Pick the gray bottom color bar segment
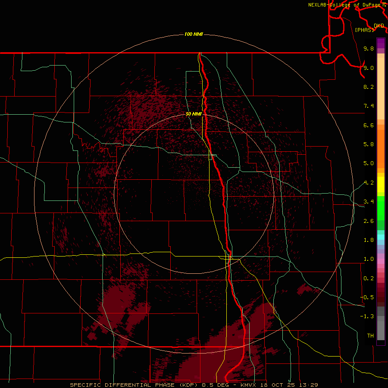 (x=381, y=330)
